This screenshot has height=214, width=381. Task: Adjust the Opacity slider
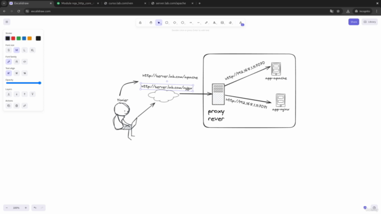tap(23, 83)
